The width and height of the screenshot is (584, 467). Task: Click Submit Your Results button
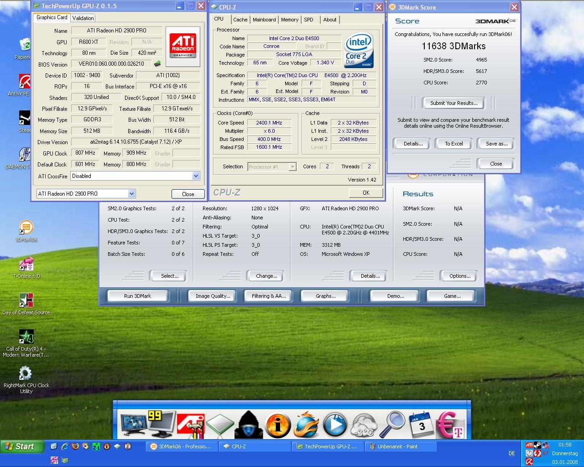454,103
